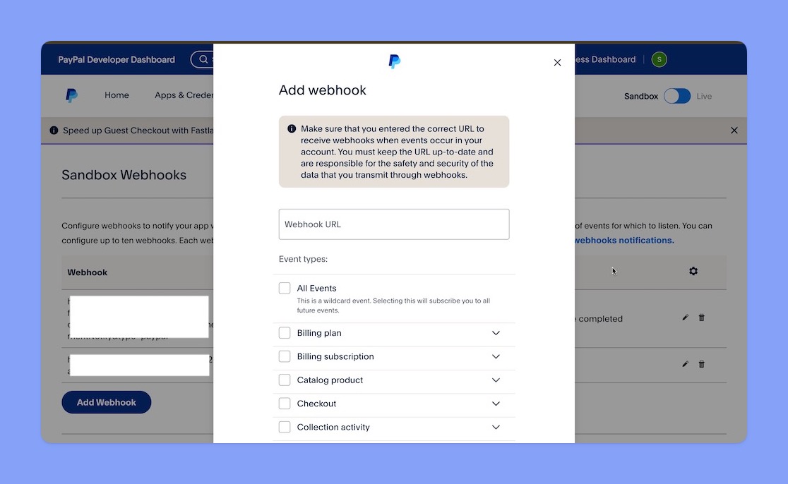
Task: Edit the webhook in the "completed" row
Action: [x=685, y=317]
